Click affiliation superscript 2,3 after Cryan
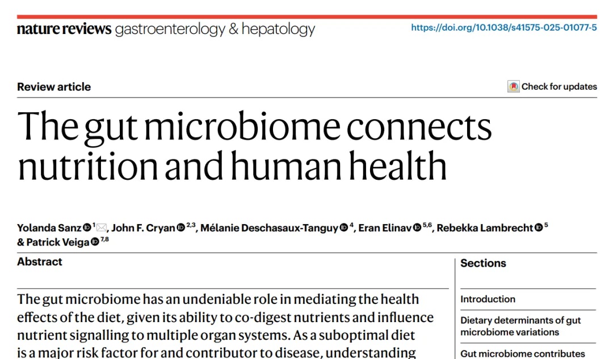 (x=191, y=225)
